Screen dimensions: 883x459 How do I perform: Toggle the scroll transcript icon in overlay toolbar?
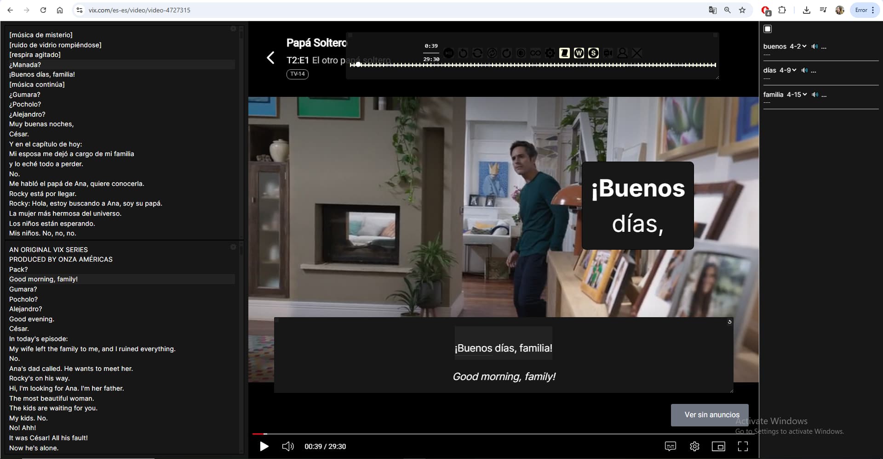(x=564, y=53)
